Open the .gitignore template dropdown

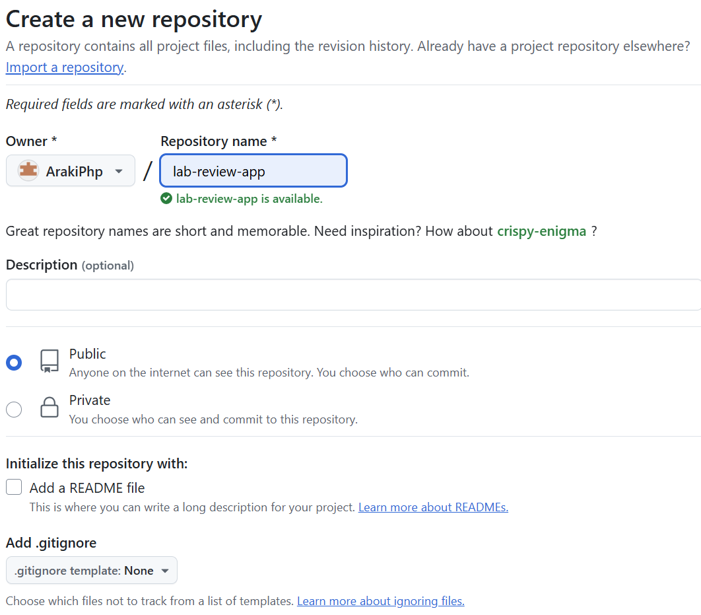(92, 570)
